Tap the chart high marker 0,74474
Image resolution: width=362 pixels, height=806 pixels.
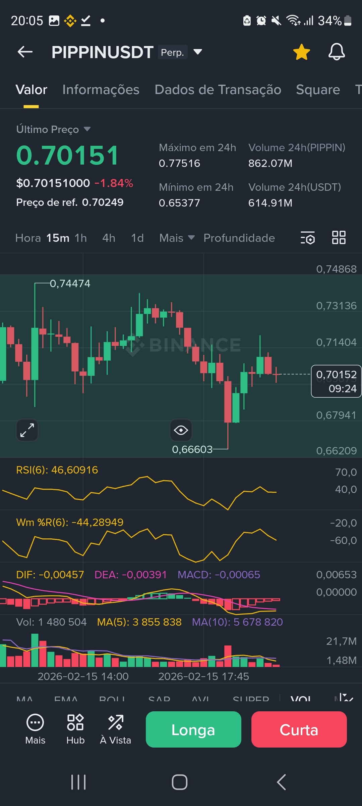tap(70, 283)
